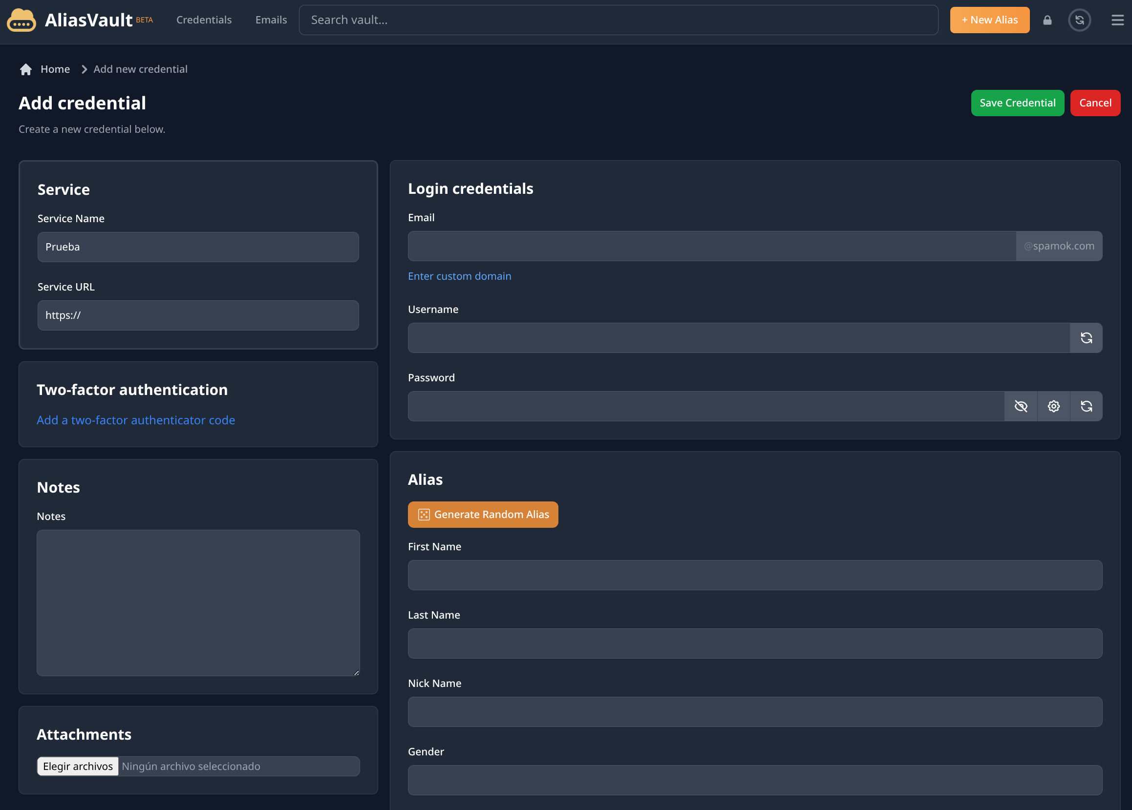Switch to the Emails tab
The image size is (1132, 810).
coord(271,20)
